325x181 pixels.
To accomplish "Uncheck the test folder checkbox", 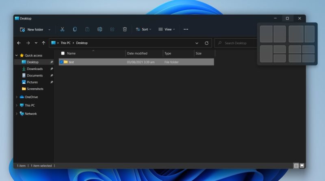I will [61, 62].
